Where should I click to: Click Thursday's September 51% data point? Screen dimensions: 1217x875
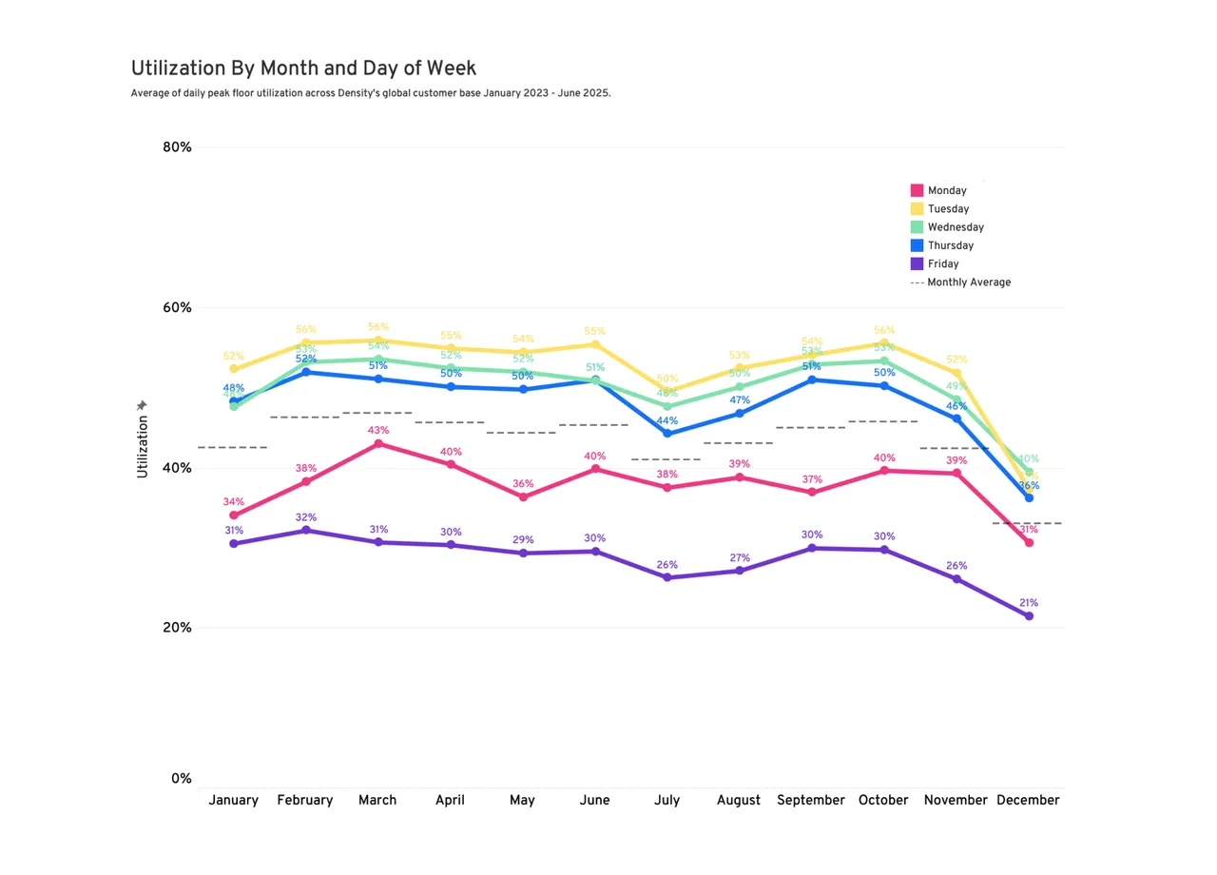click(811, 379)
